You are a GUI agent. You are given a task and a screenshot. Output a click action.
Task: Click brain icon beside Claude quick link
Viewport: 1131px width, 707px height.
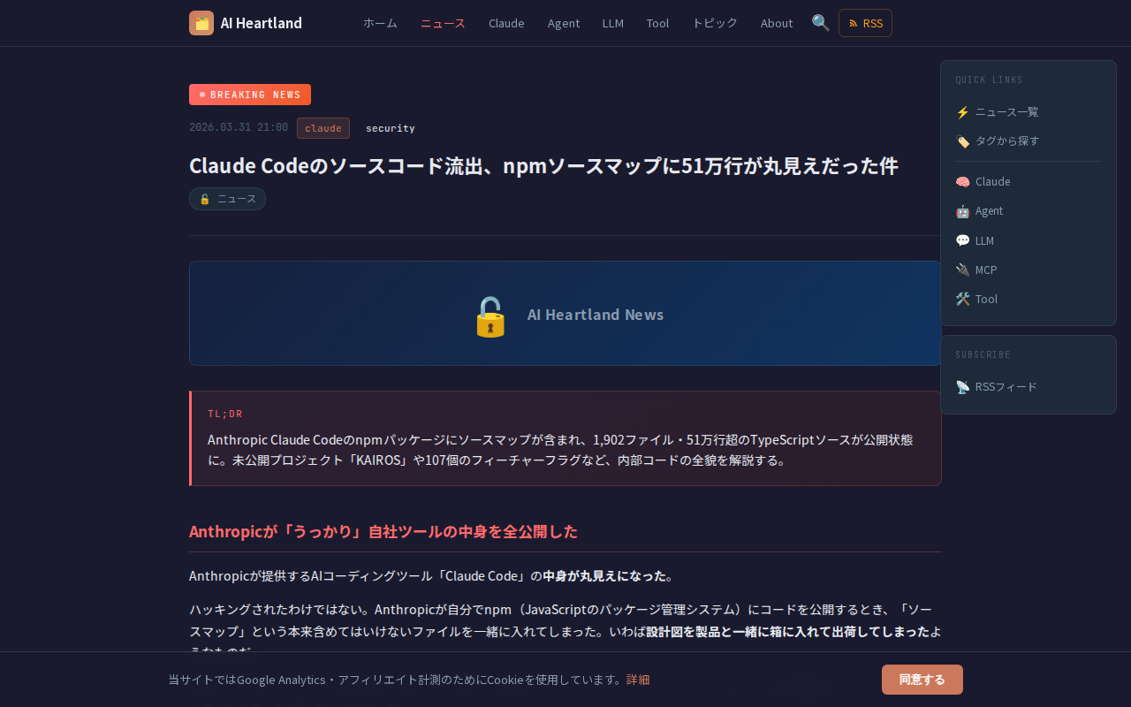(x=963, y=182)
